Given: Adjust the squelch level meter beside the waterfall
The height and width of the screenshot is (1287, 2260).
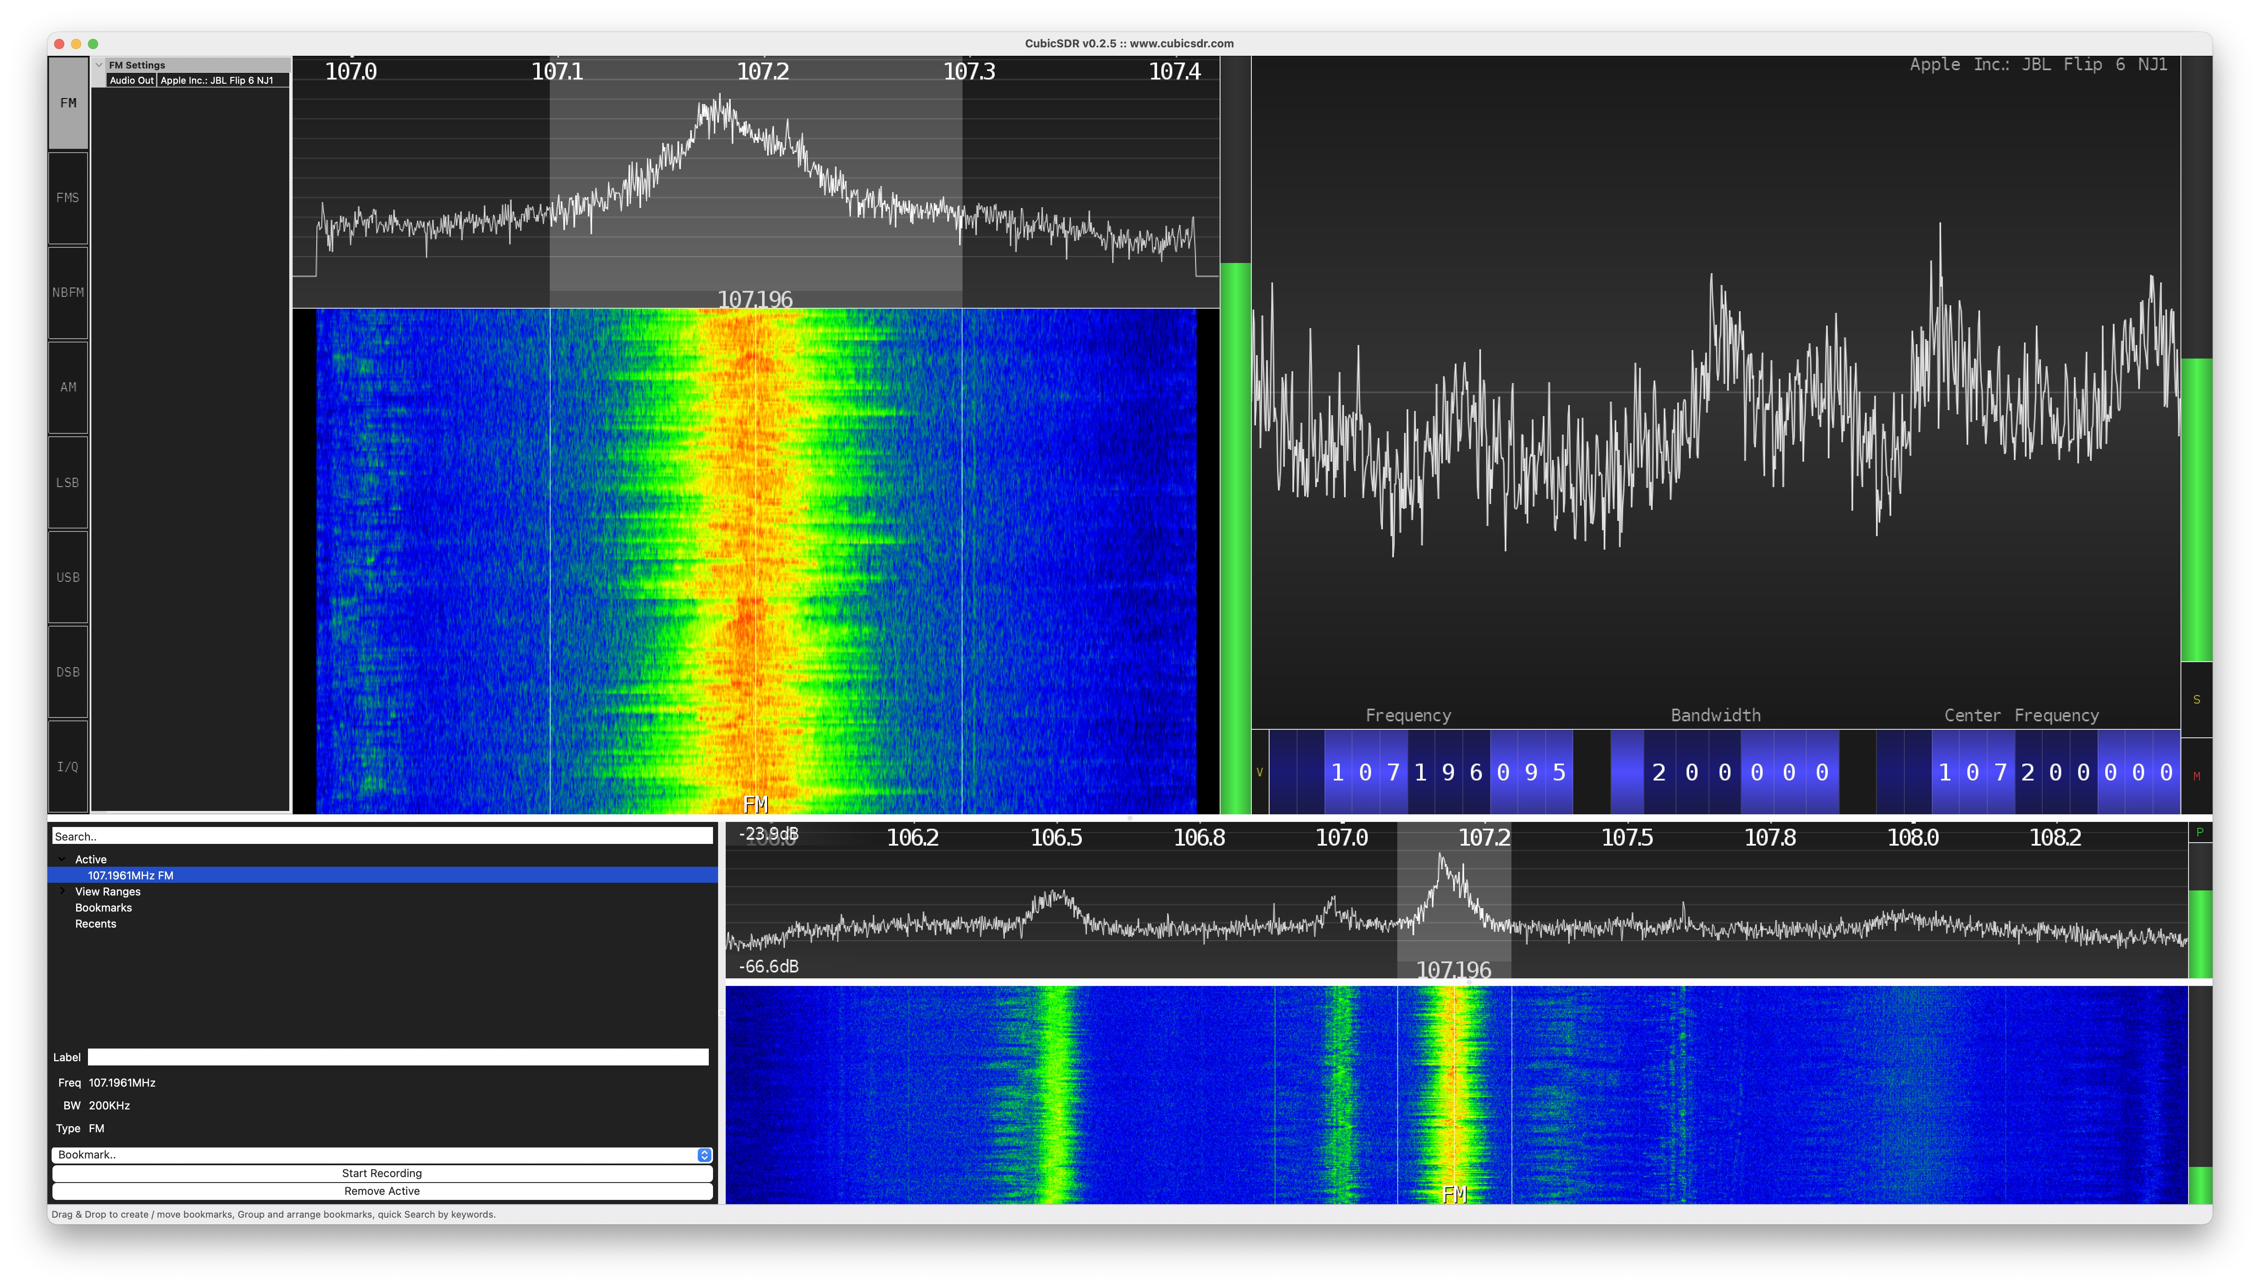Looking at the screenshot, I should (1235, 434).
